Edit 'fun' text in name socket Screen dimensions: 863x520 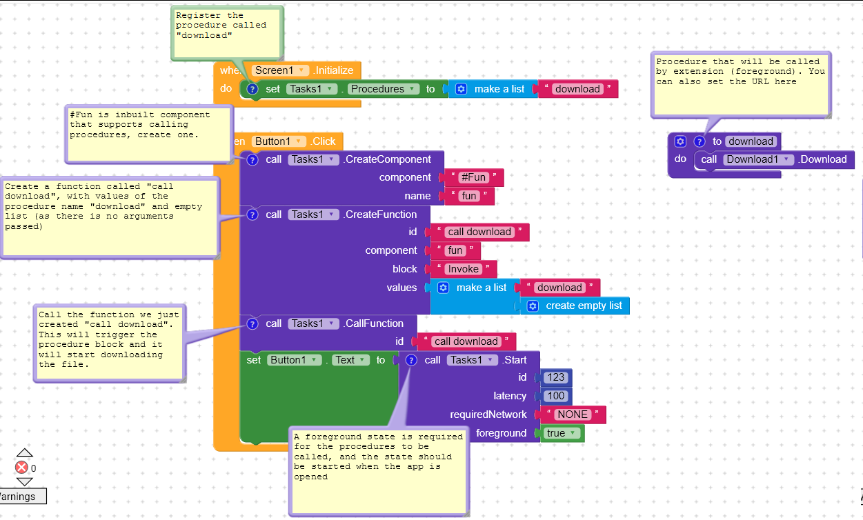coord(469,196)
